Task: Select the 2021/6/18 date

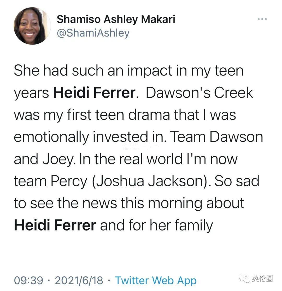Action: coord(79,280)
